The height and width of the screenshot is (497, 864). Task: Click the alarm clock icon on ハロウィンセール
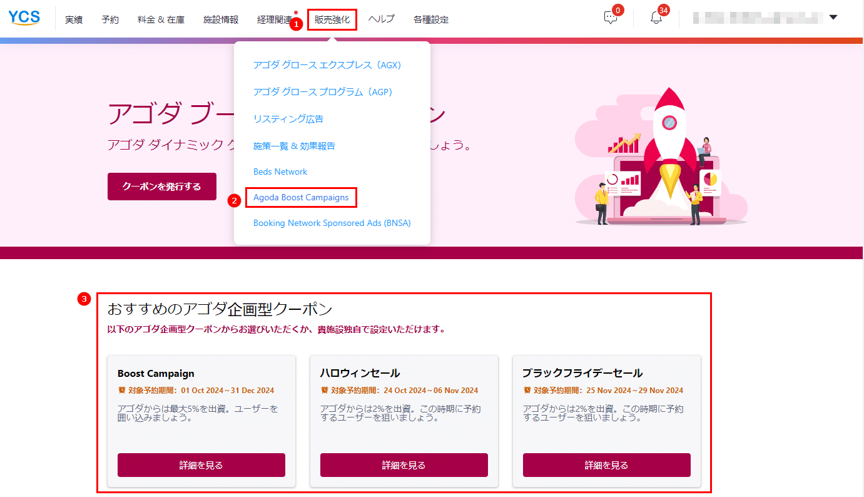(325, 390)
